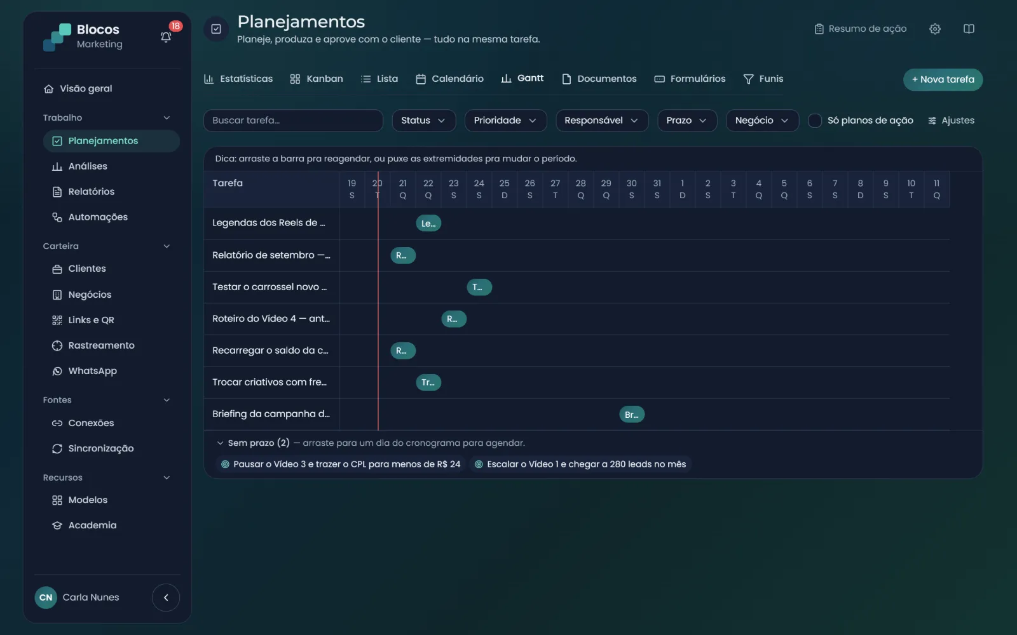This screenshot has height=635, width=1017.
Task: Open Modelos in sidebar
Action: pos(111,500)
